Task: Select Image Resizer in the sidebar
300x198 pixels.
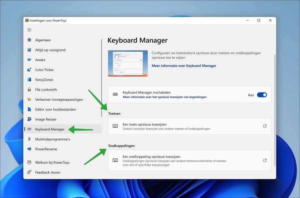Action: tap(63, 119)
